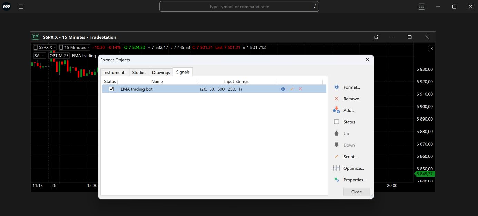The width and height of the screenshot is (478, 216).
Task: Click the Format... gear icon
Action: pyautogui.click(x=337, y=87)
